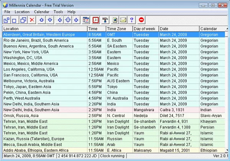Click the envelope email icon
Screen dimensions: 230x161
coord(123,20)
